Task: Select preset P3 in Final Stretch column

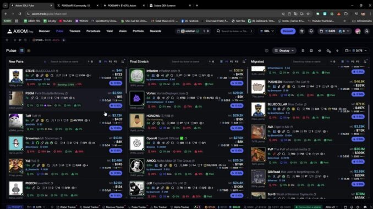Action: tap(236, 61)
